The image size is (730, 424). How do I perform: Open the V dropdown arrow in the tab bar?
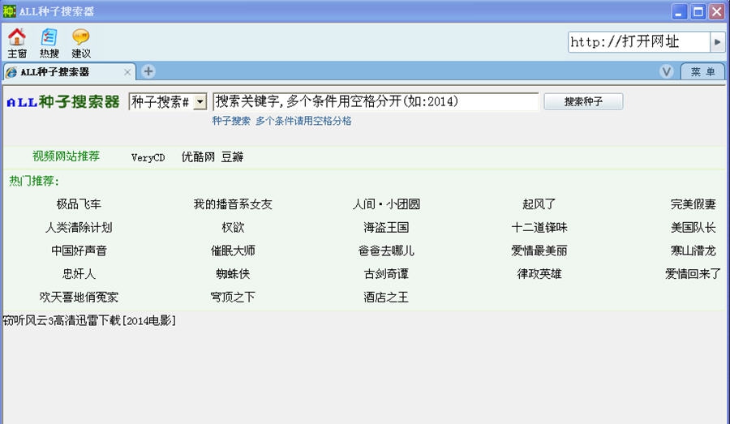(666, 71)
